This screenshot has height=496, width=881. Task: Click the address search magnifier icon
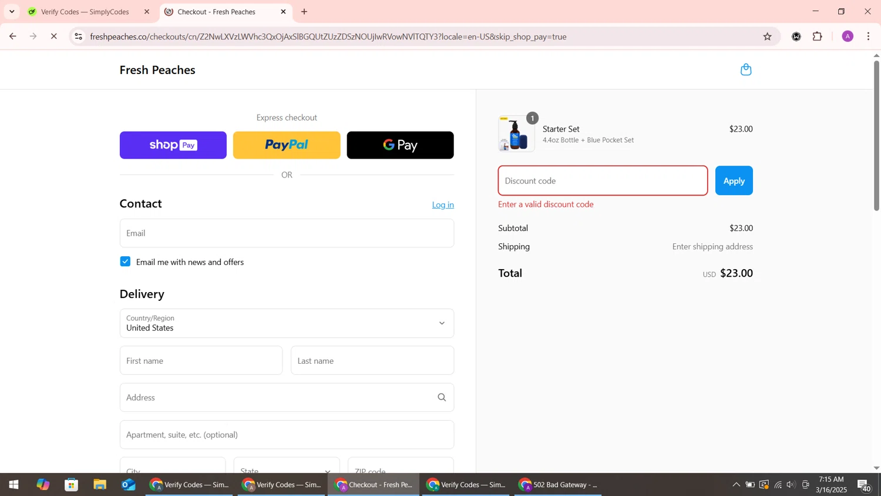coord(442,398)
